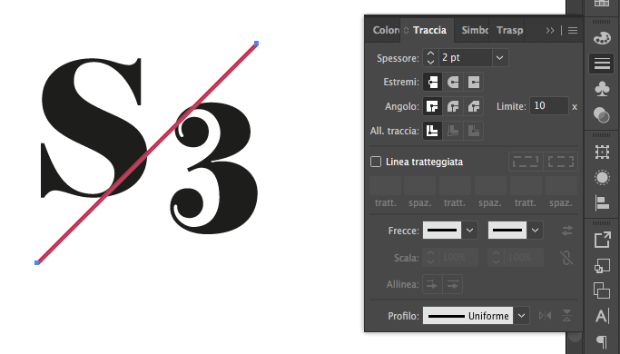Switch to the Simboli tab
This screenshot has width=620, height=354.
click(475, 30)
